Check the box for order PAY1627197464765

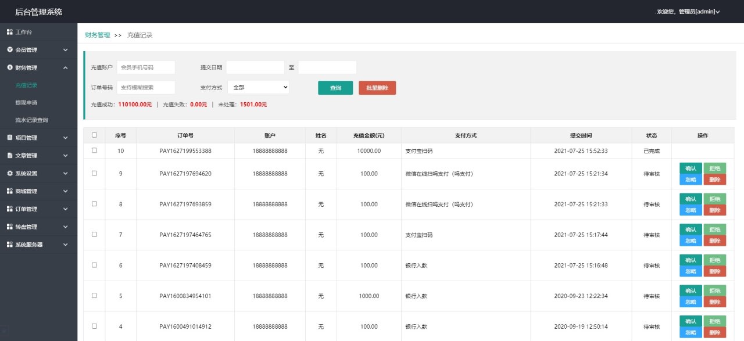tap(94, 234)
